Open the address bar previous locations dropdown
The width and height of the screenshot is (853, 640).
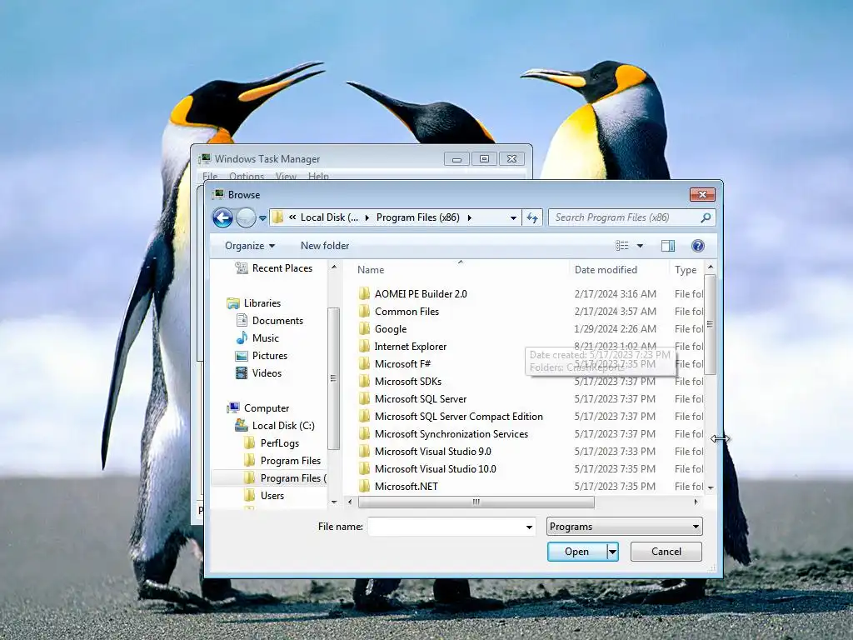coord(513,218)
